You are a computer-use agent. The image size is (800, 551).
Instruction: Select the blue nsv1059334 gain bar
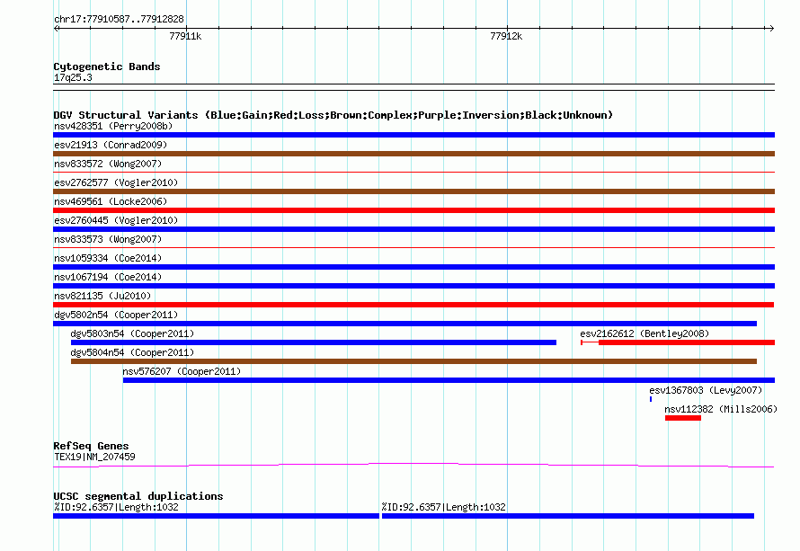[413, 267]
